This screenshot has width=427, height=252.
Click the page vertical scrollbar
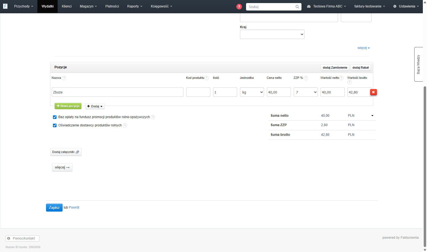(x=425, y=166)
